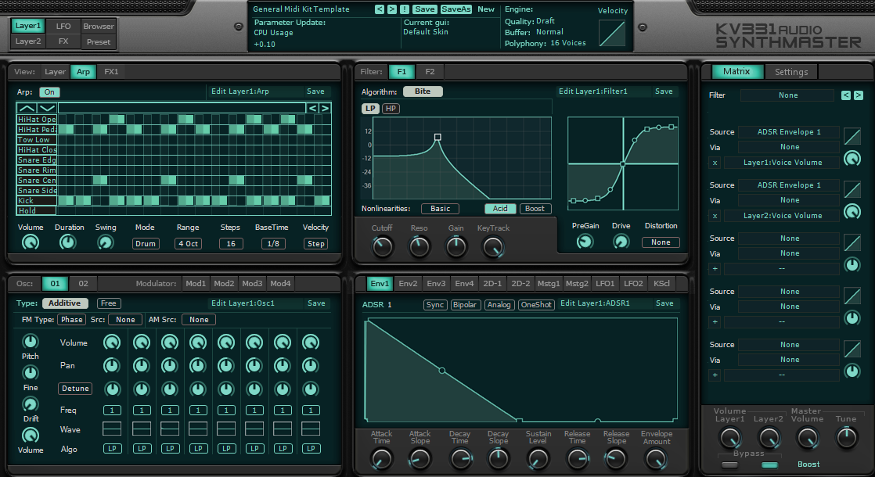
Task: Toggle Acid nonlinearity
Action: [500, 209]
